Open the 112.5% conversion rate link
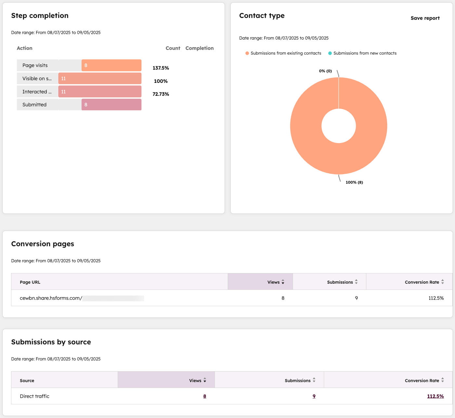The image size is (455, 418). point(435,396)
